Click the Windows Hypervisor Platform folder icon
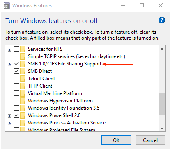This screenshot has width=170, height=149. (23, 101)
